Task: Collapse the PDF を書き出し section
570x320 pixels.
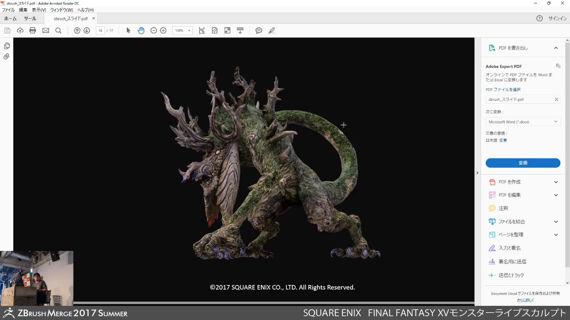Action: click(556, 48)
